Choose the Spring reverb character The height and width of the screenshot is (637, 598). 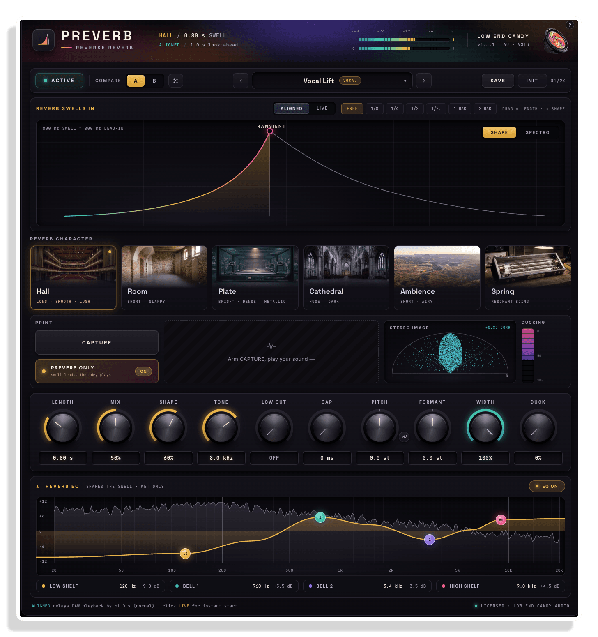(x=528, y=278)
